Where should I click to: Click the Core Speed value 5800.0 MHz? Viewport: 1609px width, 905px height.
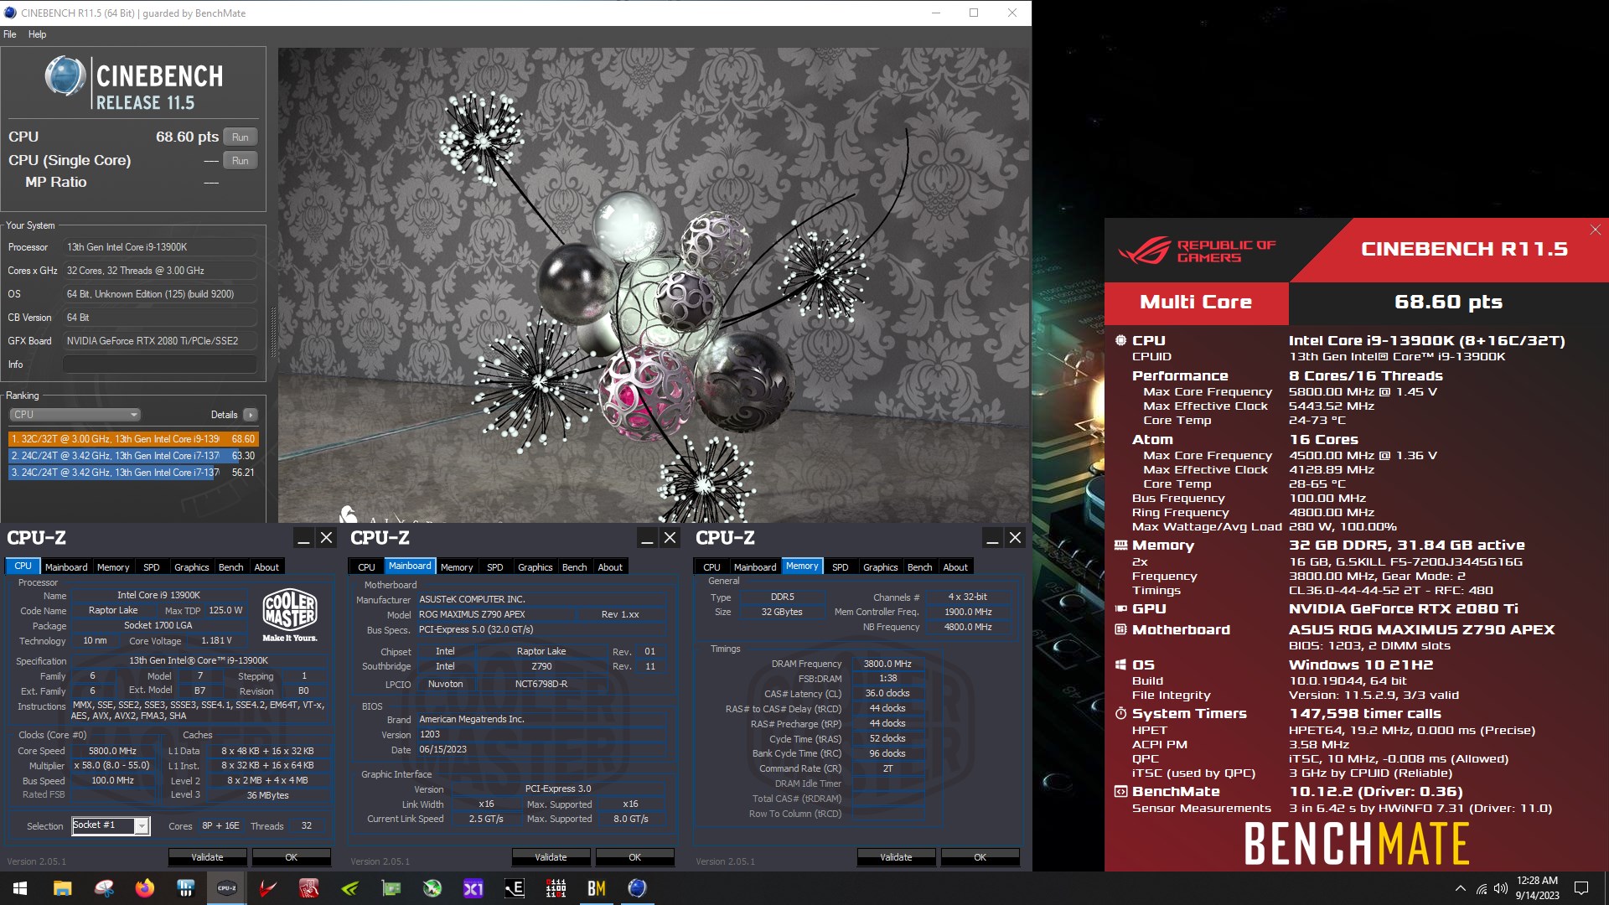coord(112,752)
